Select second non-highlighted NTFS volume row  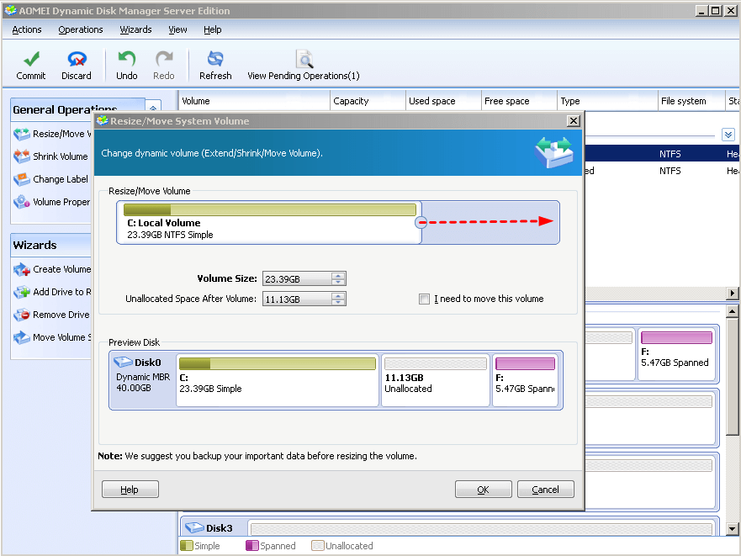662,171
